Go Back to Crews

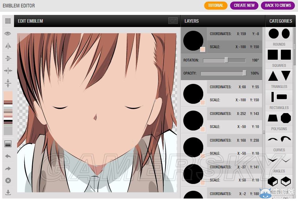coord(278,5)
